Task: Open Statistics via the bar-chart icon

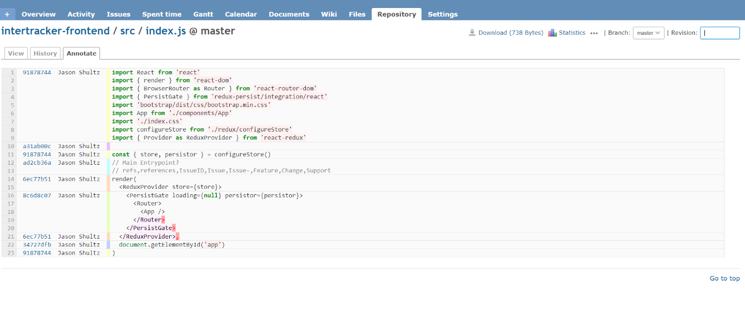Action: coord(552,33)
